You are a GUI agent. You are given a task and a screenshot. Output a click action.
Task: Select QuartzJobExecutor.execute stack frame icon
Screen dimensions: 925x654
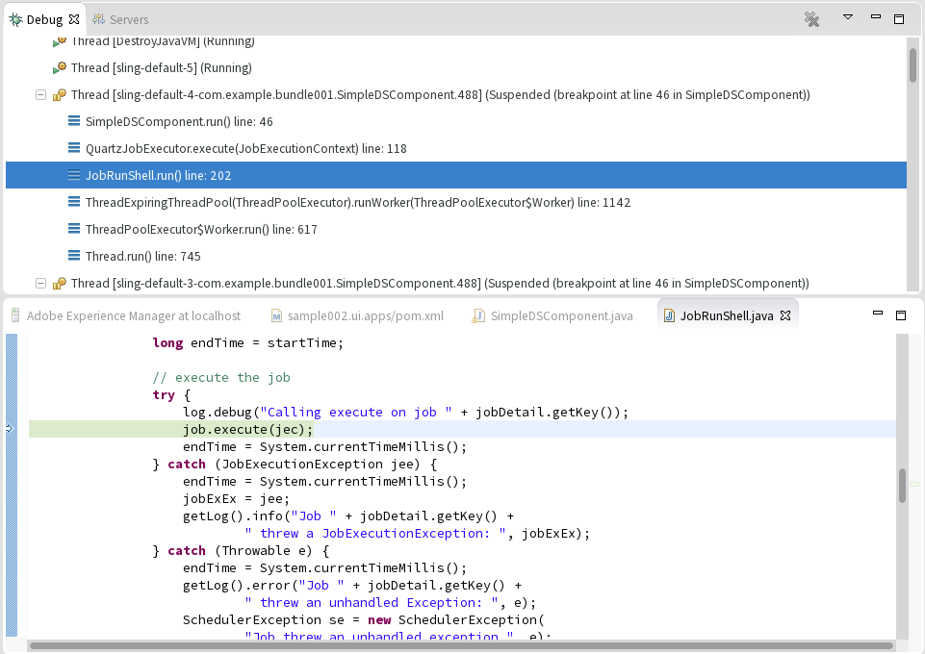(x=74, y=149)
